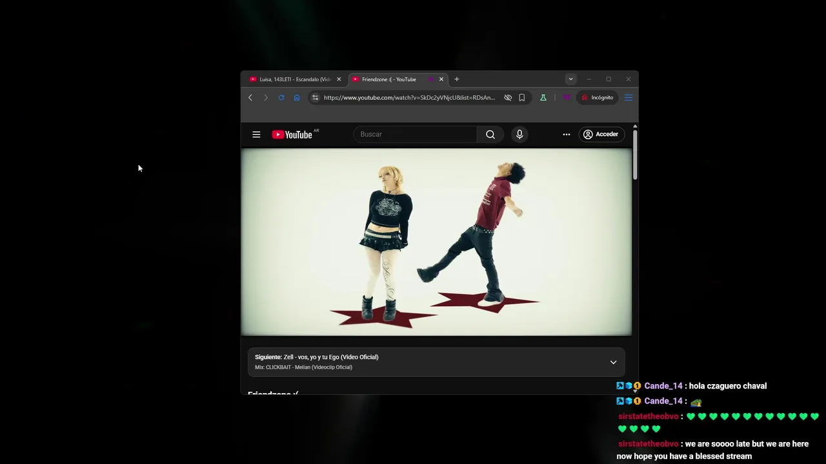This screenshot has height=464, width=826.
Task: Minimize the browser window
Action: coord(589,79)
